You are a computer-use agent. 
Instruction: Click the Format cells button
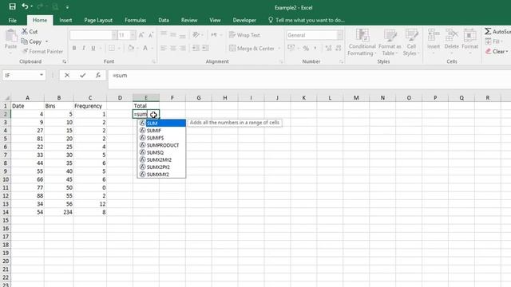pos(469,41)
